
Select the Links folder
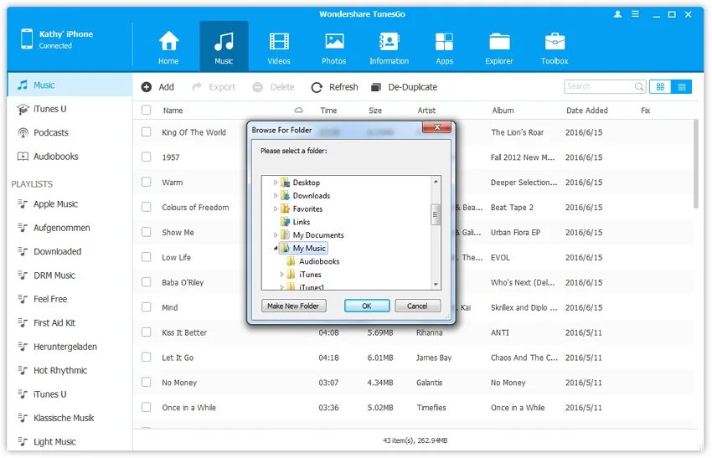301,222
